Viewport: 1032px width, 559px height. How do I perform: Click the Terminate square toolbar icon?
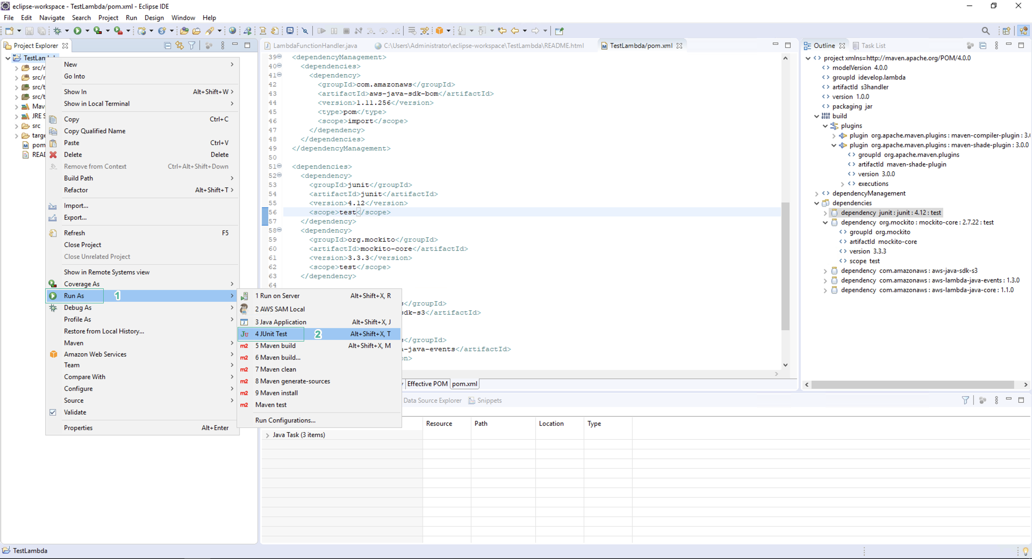pyautogui.click(x=346, y=31)
